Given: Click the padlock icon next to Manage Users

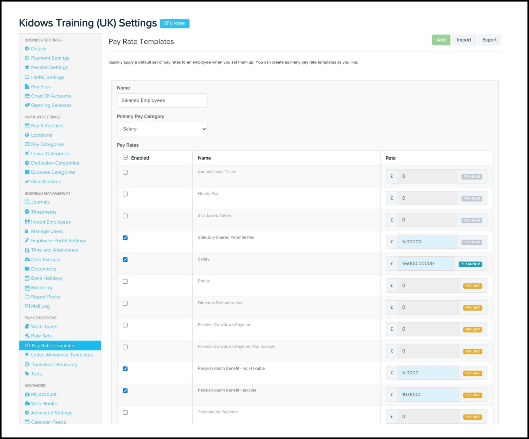Looking at the screenshot, I should (26, 231).
